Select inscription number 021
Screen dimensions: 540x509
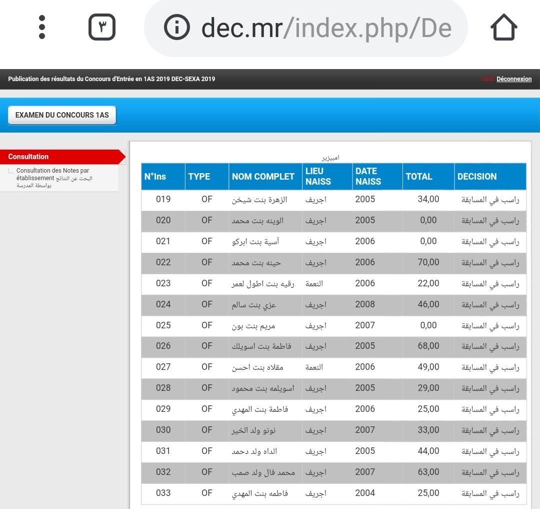(163, 241)
